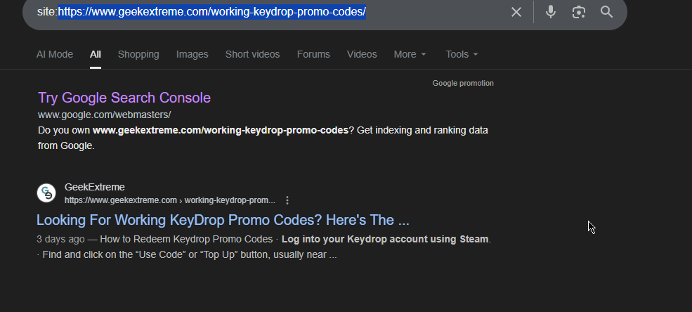Go to the Images tab
Viewport: 692px width, 312px height.
point(192,54)
